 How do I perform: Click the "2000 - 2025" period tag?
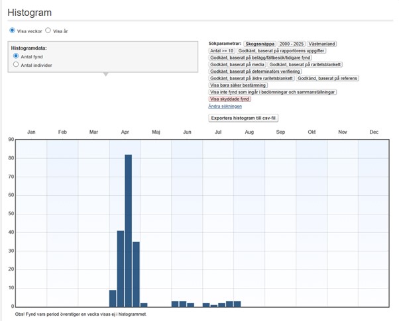[291, 43]
